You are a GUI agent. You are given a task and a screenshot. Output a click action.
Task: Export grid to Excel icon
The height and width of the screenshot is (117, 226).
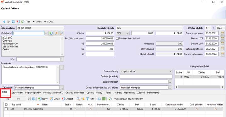pyautogui.click(x=104, y=99)
